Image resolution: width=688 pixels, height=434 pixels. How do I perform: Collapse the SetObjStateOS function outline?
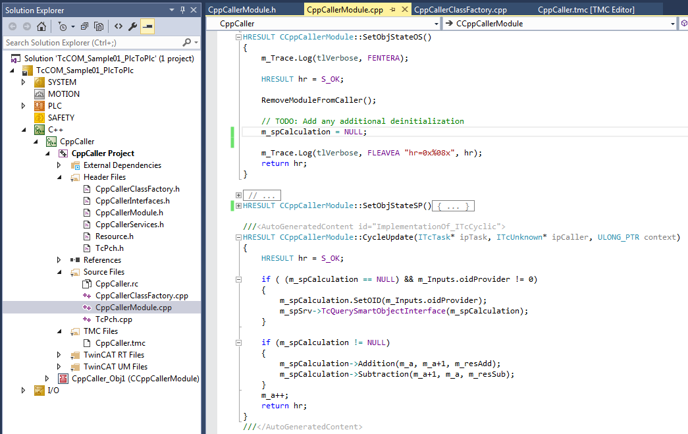coord(239,37)
